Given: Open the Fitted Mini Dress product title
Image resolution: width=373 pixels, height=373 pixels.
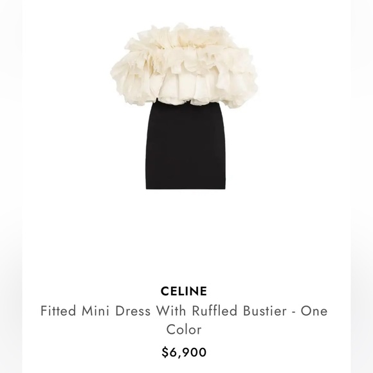Looking at the screenshot, I should pyautogui.click(x=184, y=320).
